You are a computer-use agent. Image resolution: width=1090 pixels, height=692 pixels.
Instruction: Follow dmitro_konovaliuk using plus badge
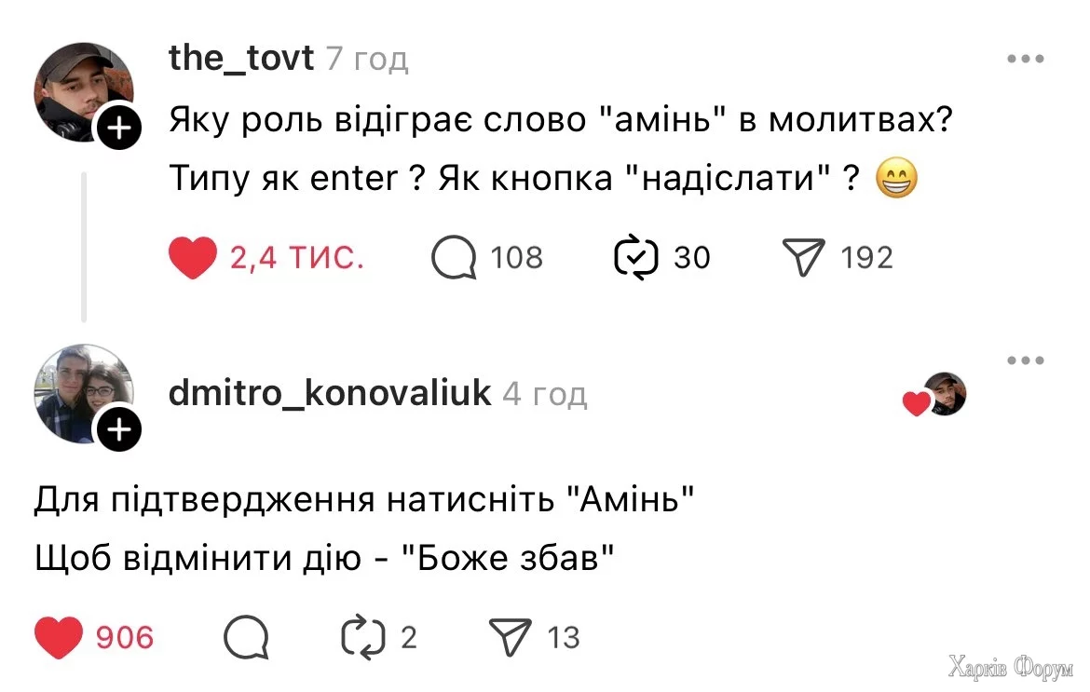(119, 430)
